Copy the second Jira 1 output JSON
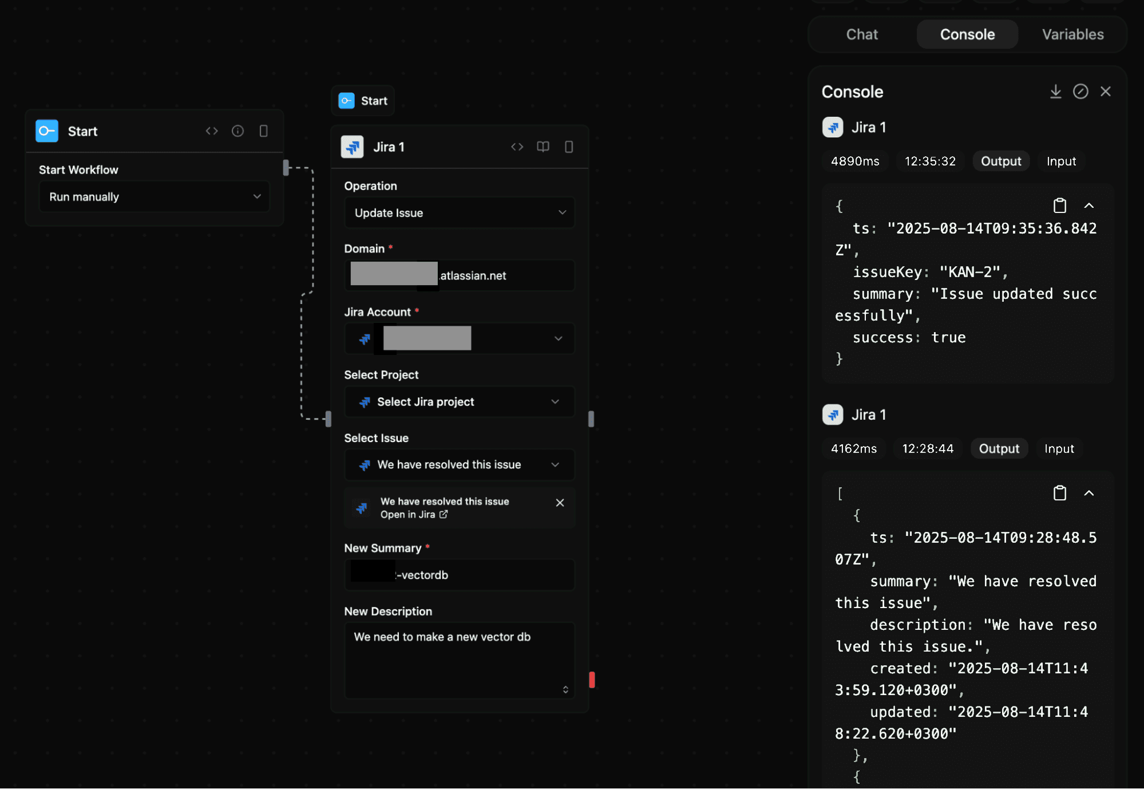This screenshot has height=789, width=1144. (x=1059, y=492)
